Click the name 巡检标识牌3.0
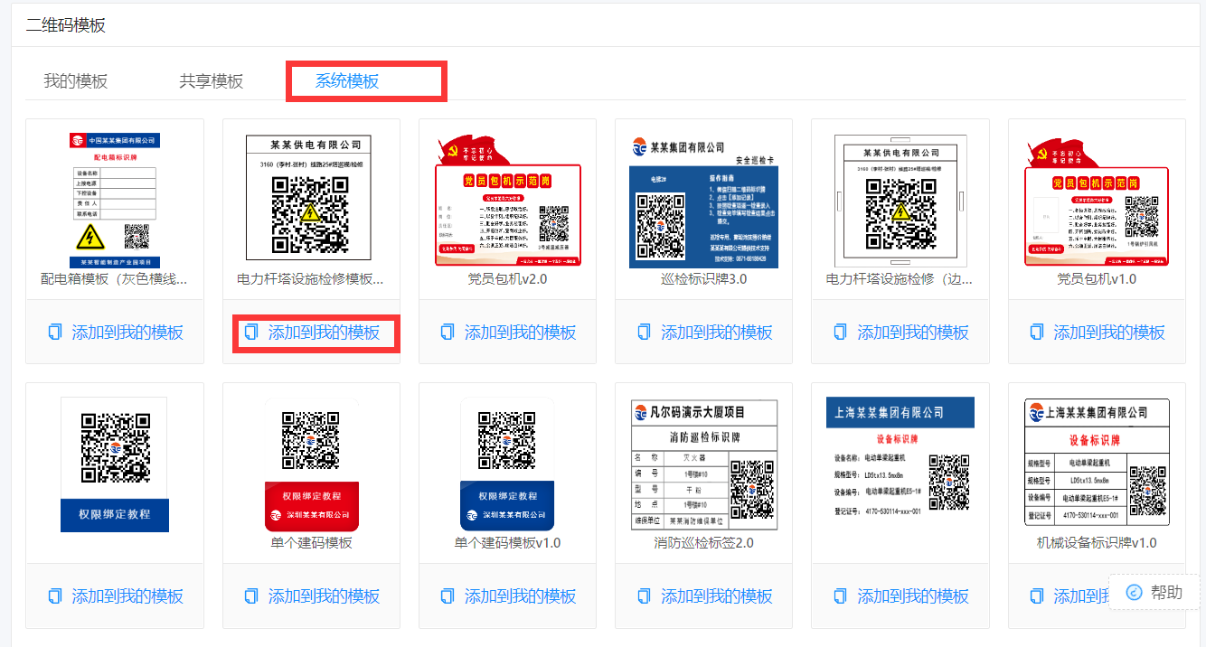Screen dimensions: 1206x647 tap(704, 279)
